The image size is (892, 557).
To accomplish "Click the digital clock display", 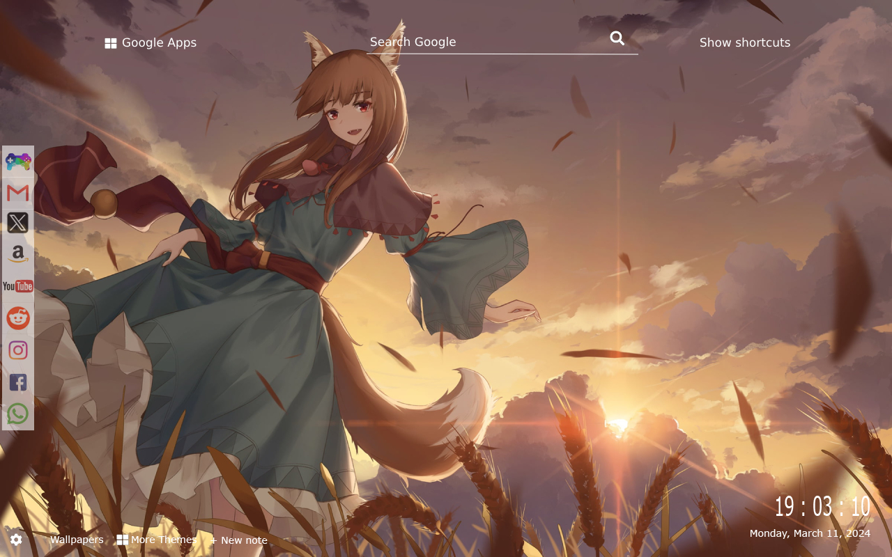I will 822,506.
